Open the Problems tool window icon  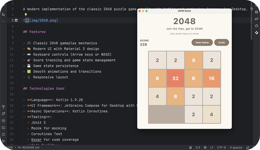click(3, 134)
